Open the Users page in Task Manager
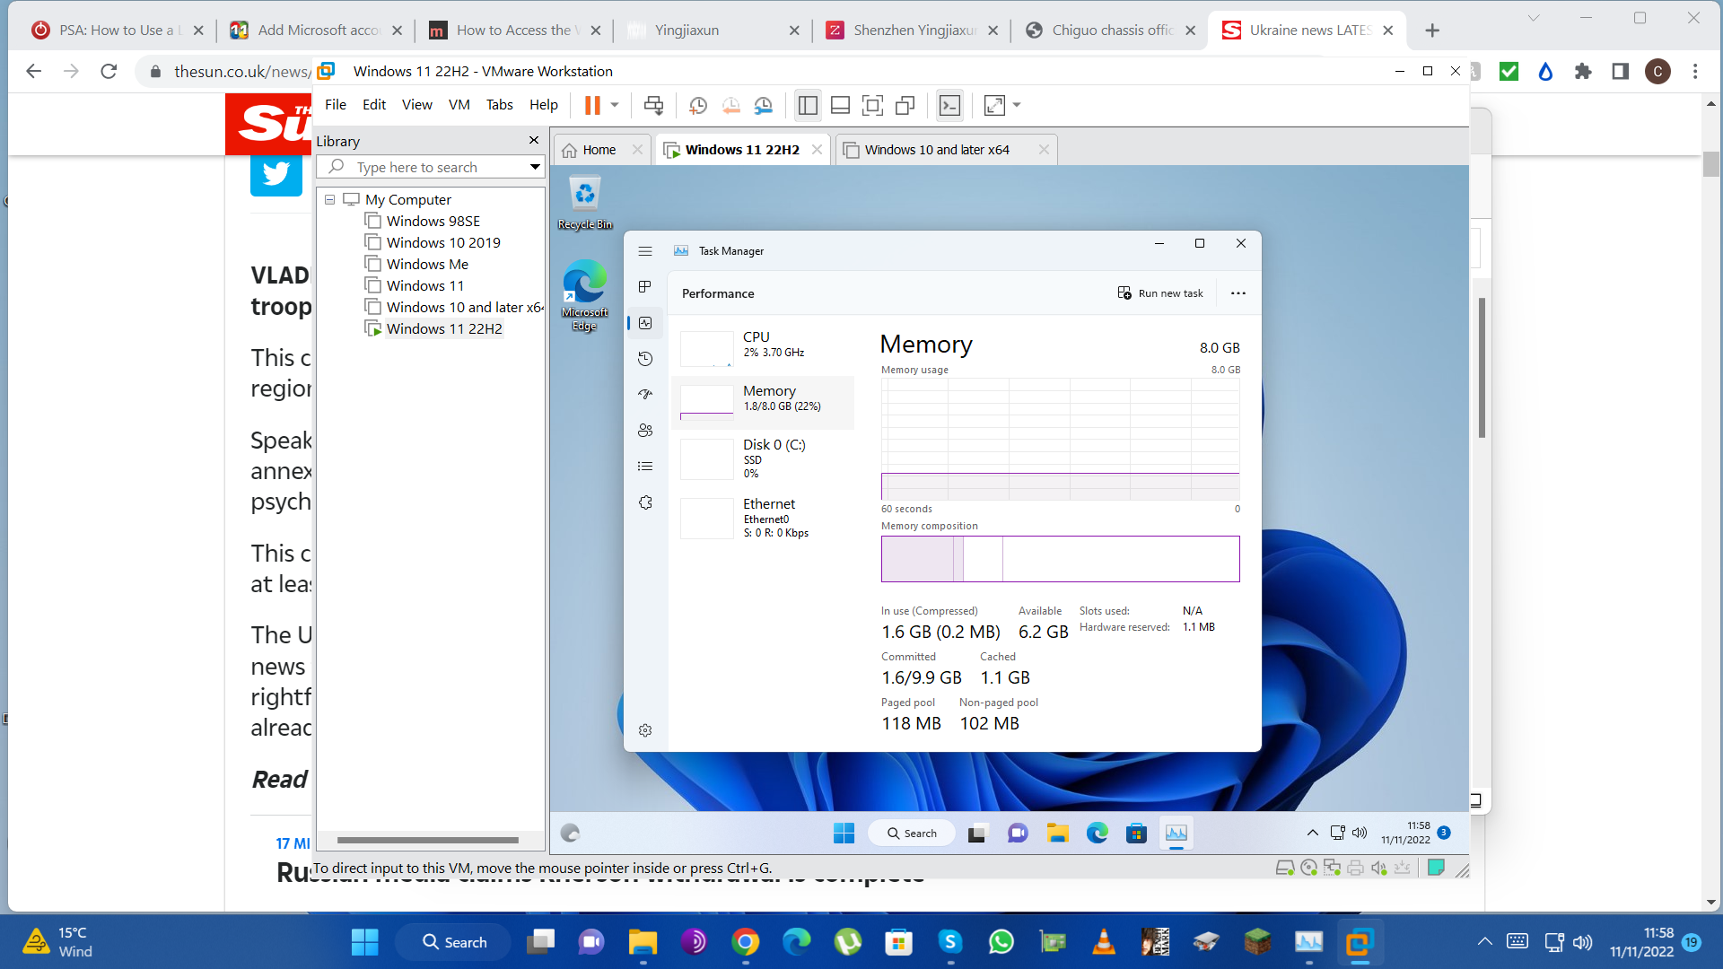Image resolution: width=1723 pixels, height=969 pixels. 645,431
